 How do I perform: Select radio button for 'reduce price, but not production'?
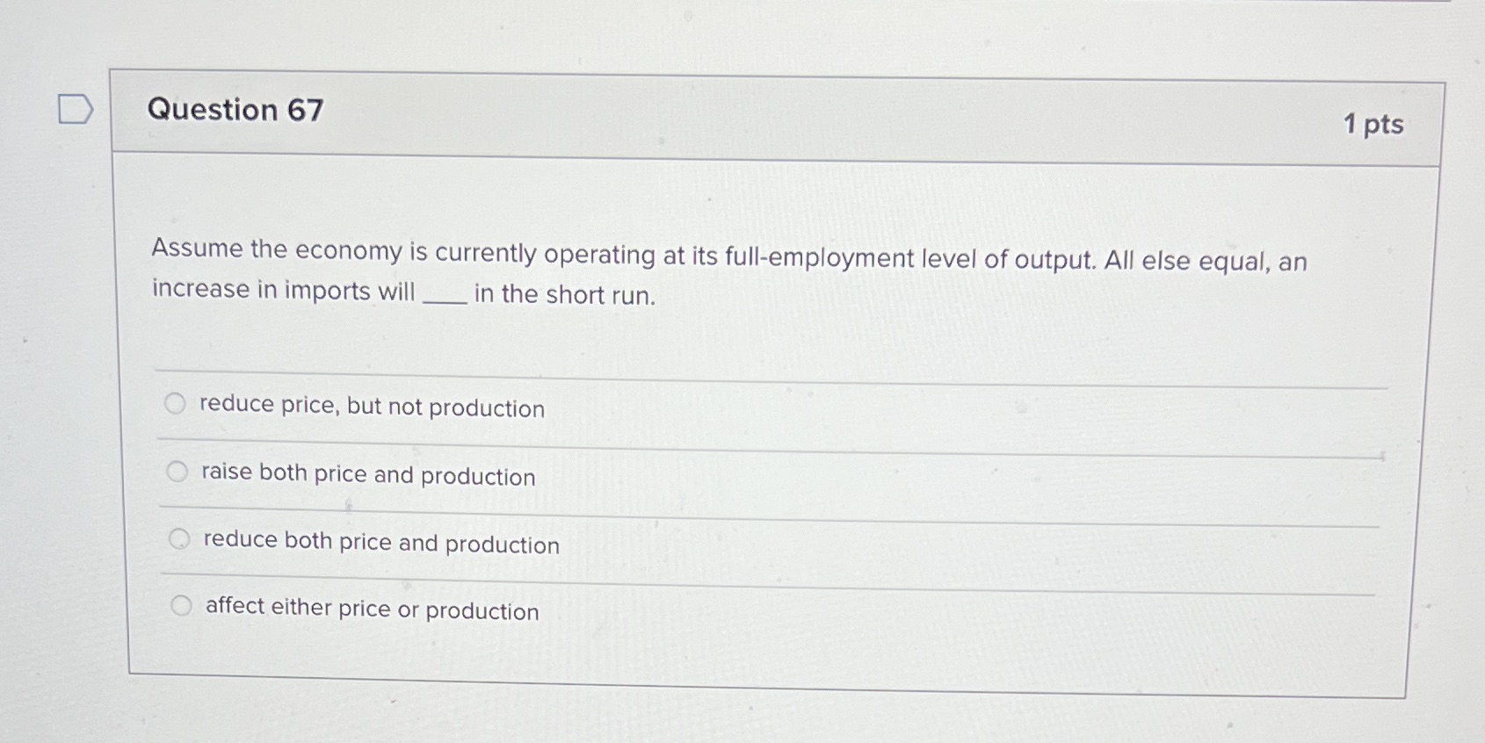coord(176,404)
